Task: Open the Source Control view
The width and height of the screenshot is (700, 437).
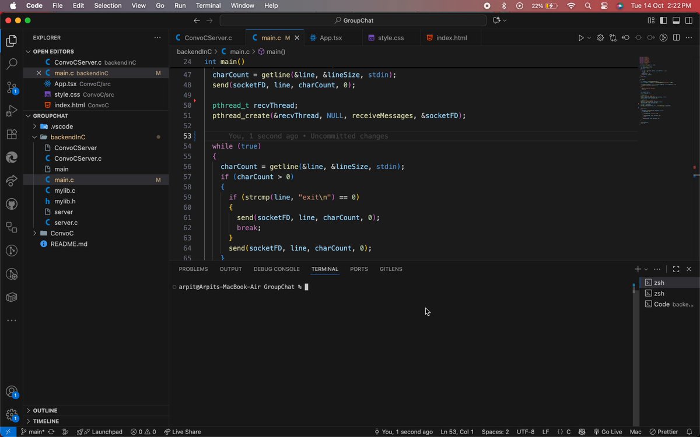Action: point(11,87)
